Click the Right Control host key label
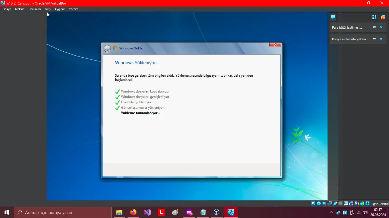The height and width of the screenshot is (218, 389). (379, 204)
